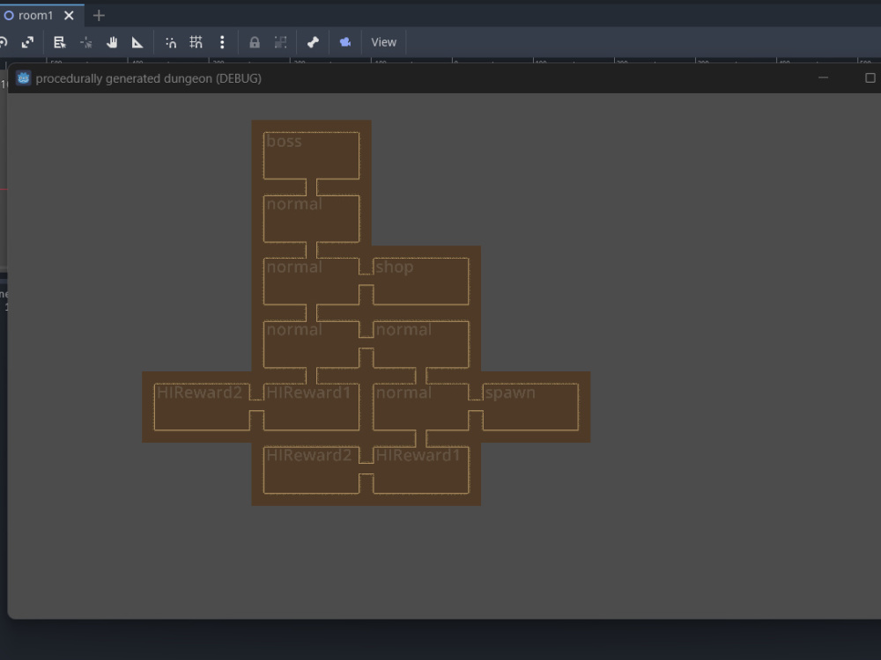
Task: Lock the selected node with the padlock icon
Action: (x=254, y=41)
